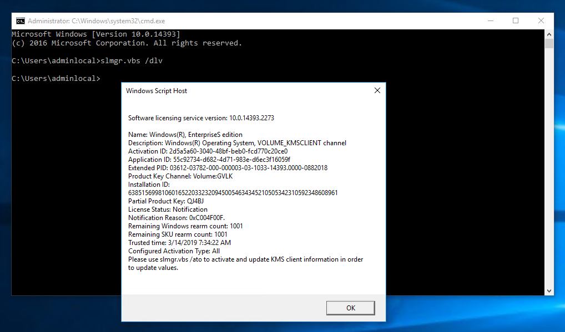The width and height of the screenshot is (565, 332).
Task: Click the 'Notification Reason: 0xC004F00F.' line
Action: tap(176, 218)
